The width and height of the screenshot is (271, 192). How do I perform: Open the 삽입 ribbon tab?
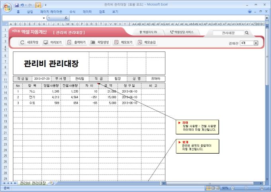(30, 12)
